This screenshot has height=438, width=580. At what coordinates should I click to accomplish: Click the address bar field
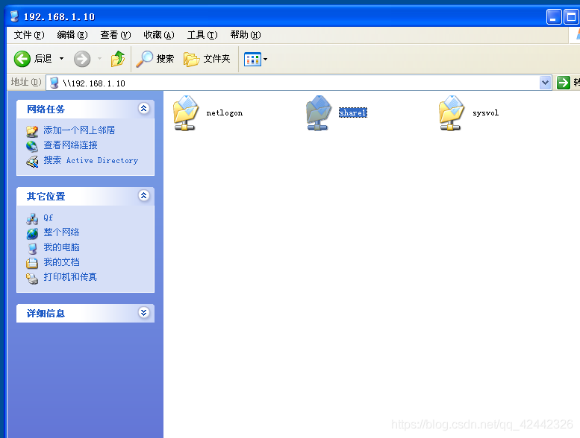(x=299, y=83)
